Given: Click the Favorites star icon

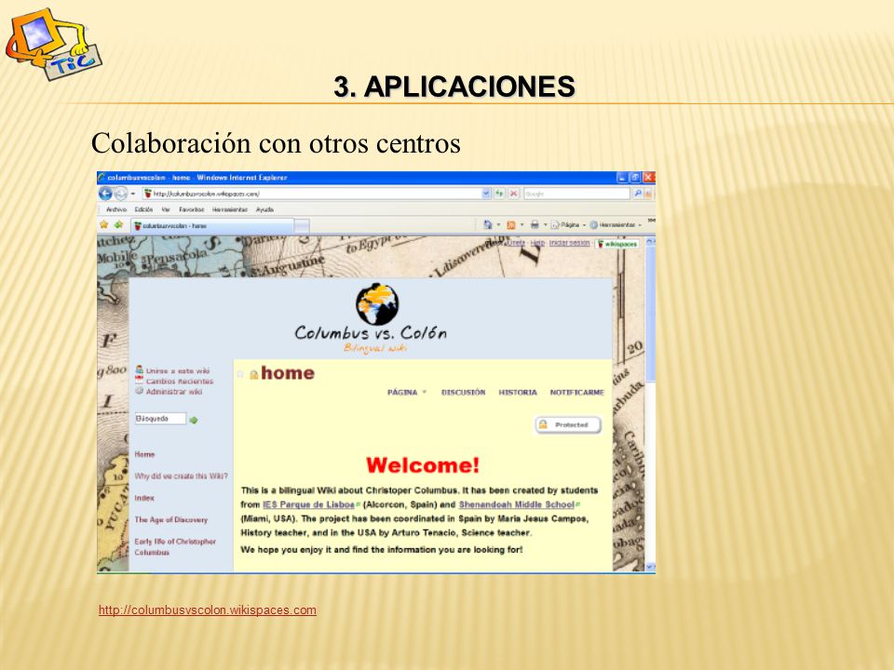Looking at the screenshot, I should click(104, 225).
